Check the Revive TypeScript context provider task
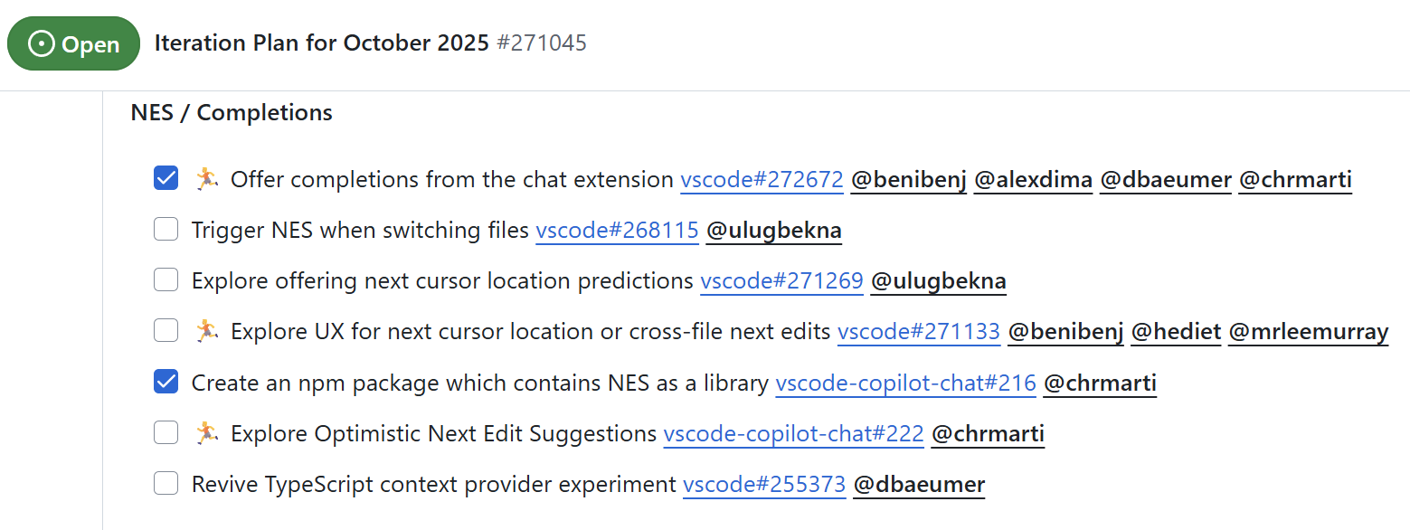 pyautogui.click(x=166, y=482)
